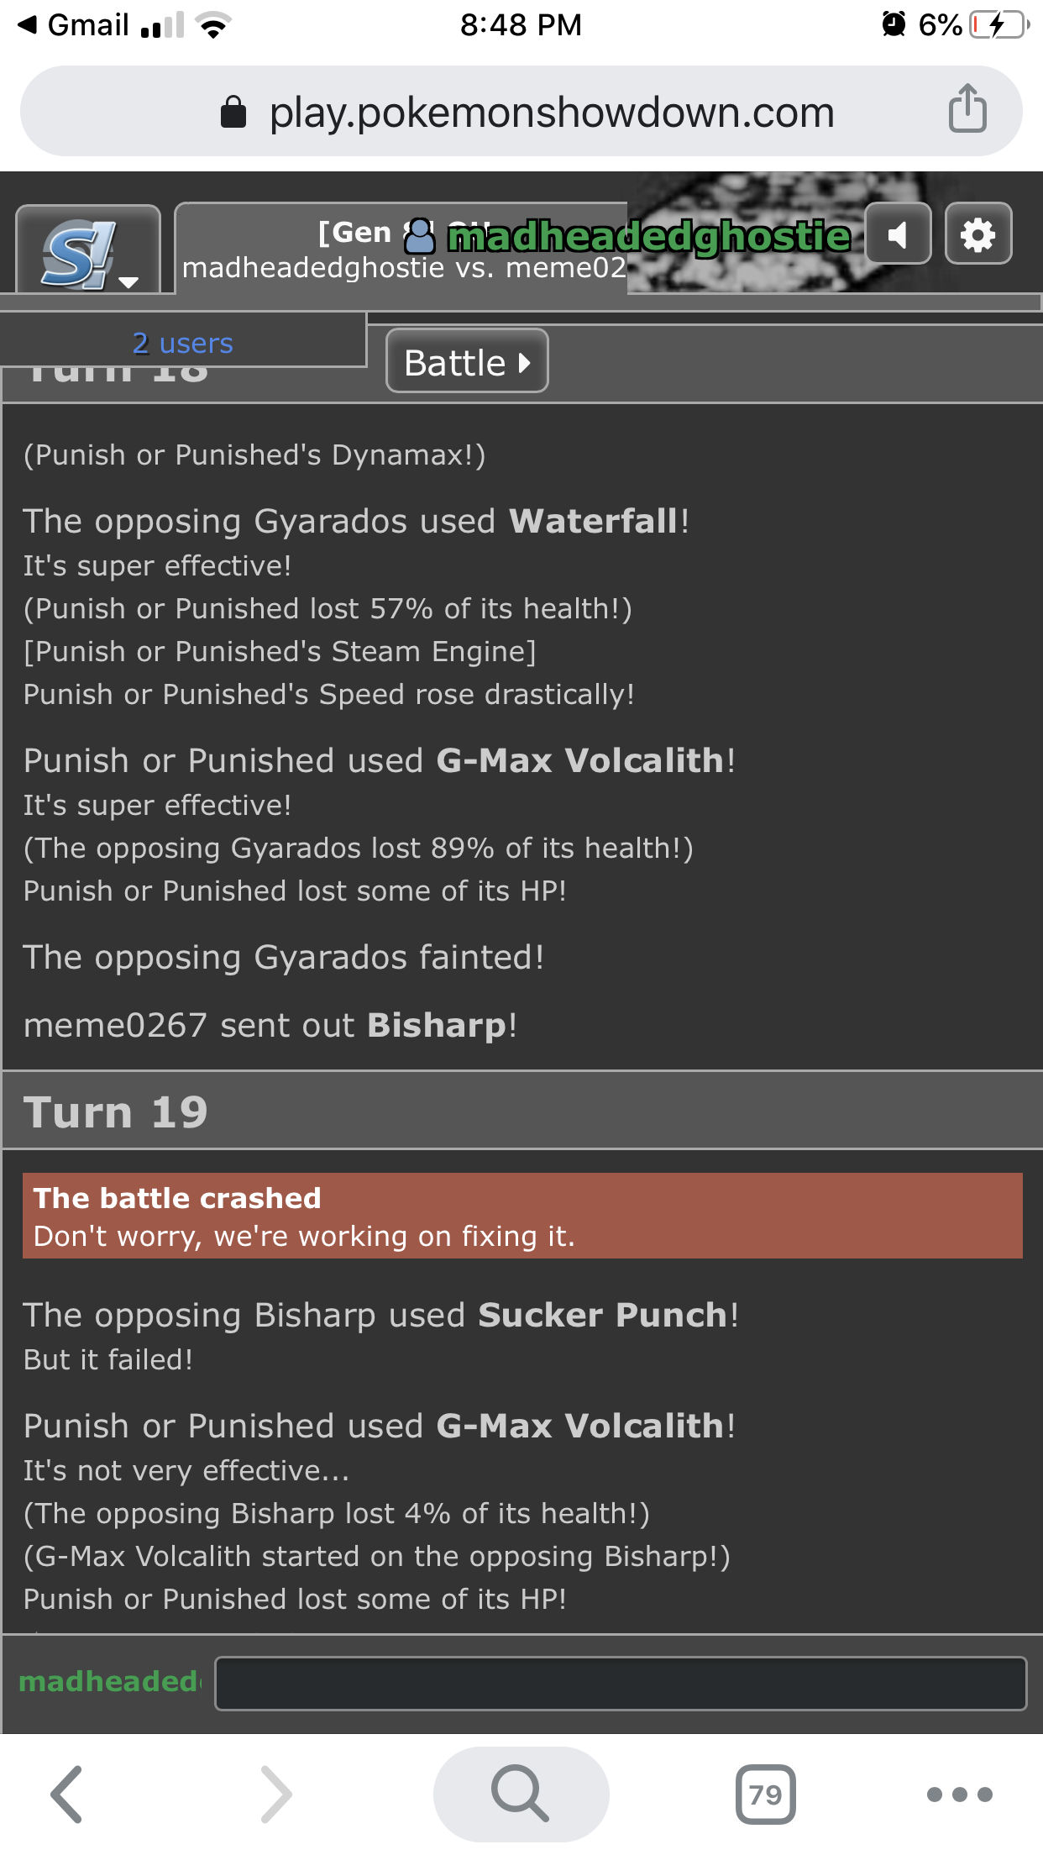Tap the battle crashed error message

point(522,1216)
